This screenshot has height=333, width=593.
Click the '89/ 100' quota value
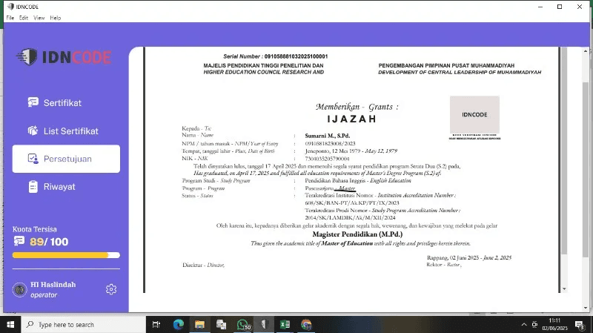[49, 242]
